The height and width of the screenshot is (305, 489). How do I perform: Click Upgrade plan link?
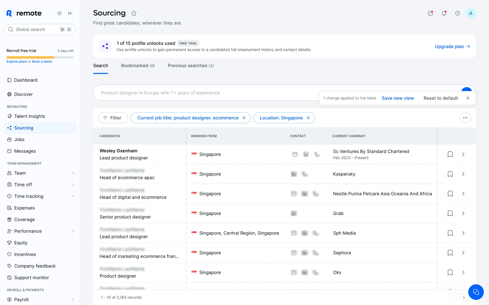pos(452,47)
